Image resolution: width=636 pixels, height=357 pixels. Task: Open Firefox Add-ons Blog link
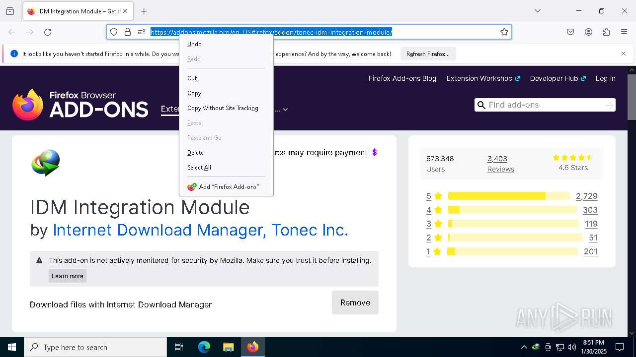(402, 78)
